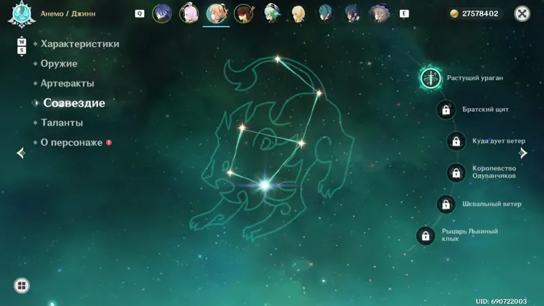Select the locked Шквальный ветер icon
The height and width of the screenshot is (306, 544).
point(446,205)
